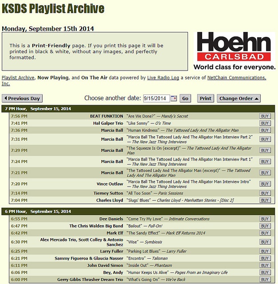The width and height of the screenshot is (278, 284).
Task: Click BUY for Sammy Figueroa "Encontro"
Action: (265, 258)
